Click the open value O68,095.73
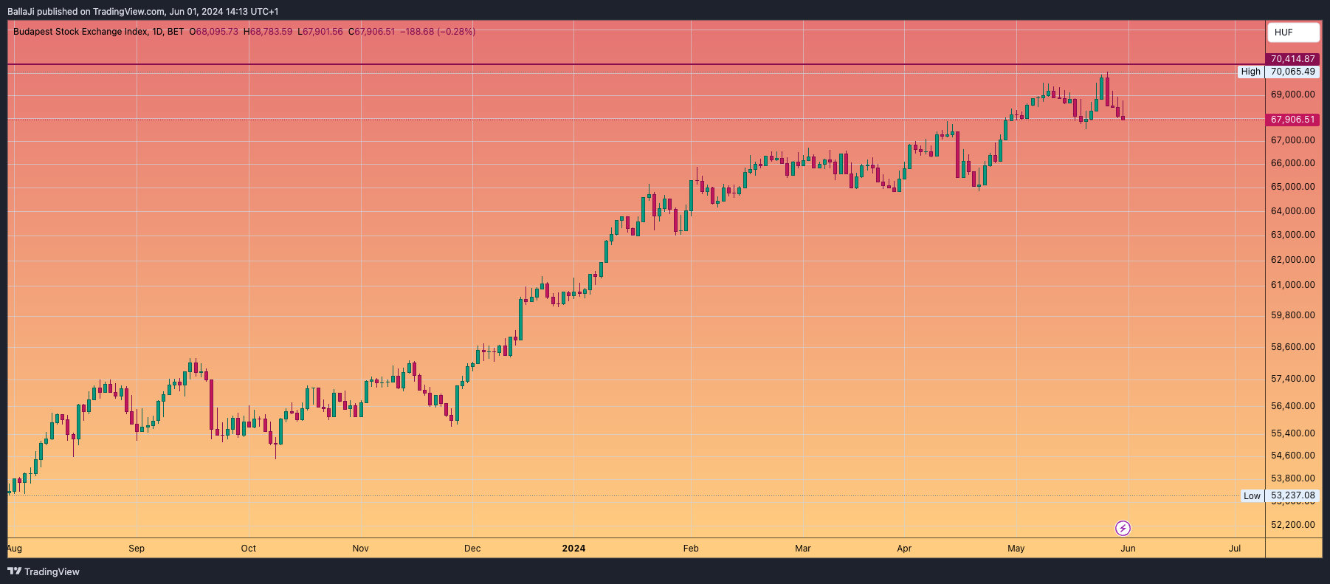Viewport: 1330px width, 584px height. [214, 32]
